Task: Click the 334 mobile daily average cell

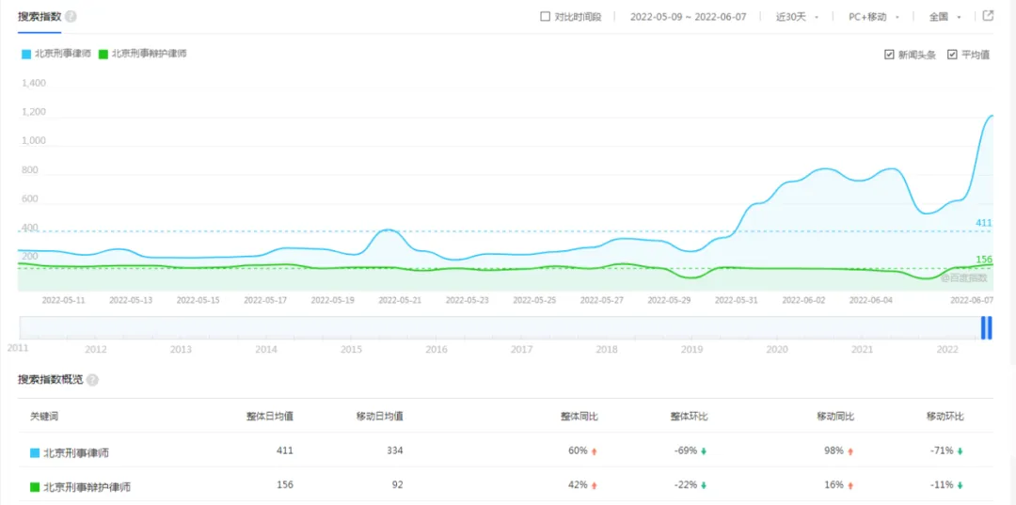Action: (x=395, y=450)
